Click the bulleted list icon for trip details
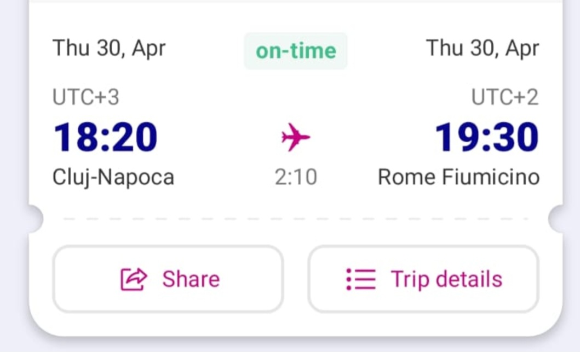 [x=361, y=279]
